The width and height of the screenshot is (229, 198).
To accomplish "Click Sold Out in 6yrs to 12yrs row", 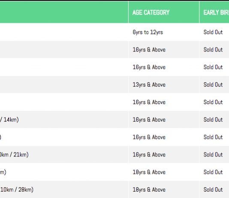I will (x=213, y=32).
